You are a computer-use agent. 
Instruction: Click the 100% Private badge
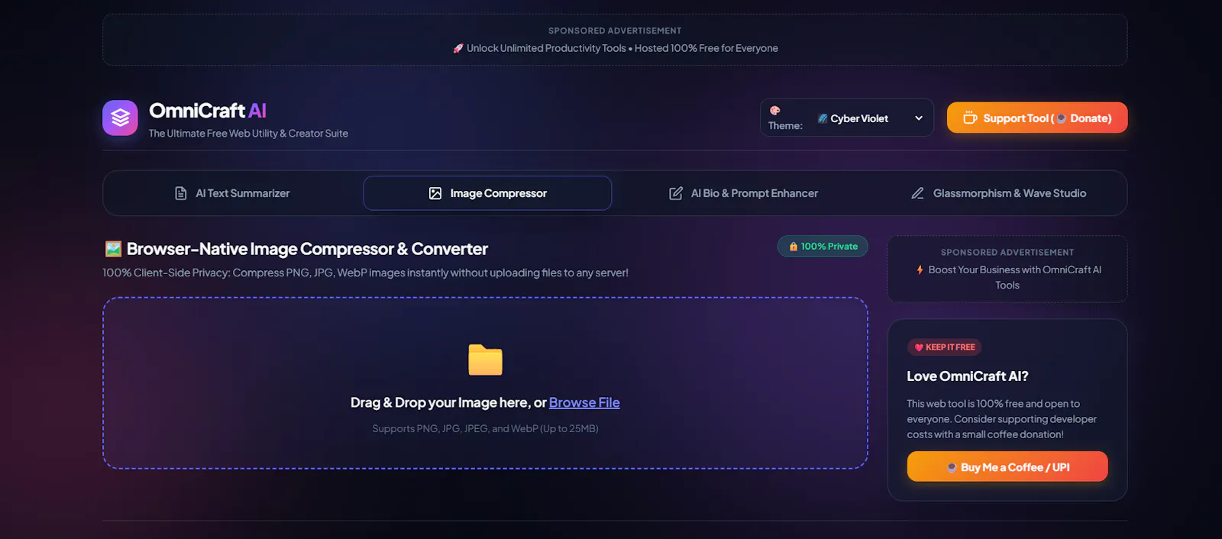coord(823,246)
